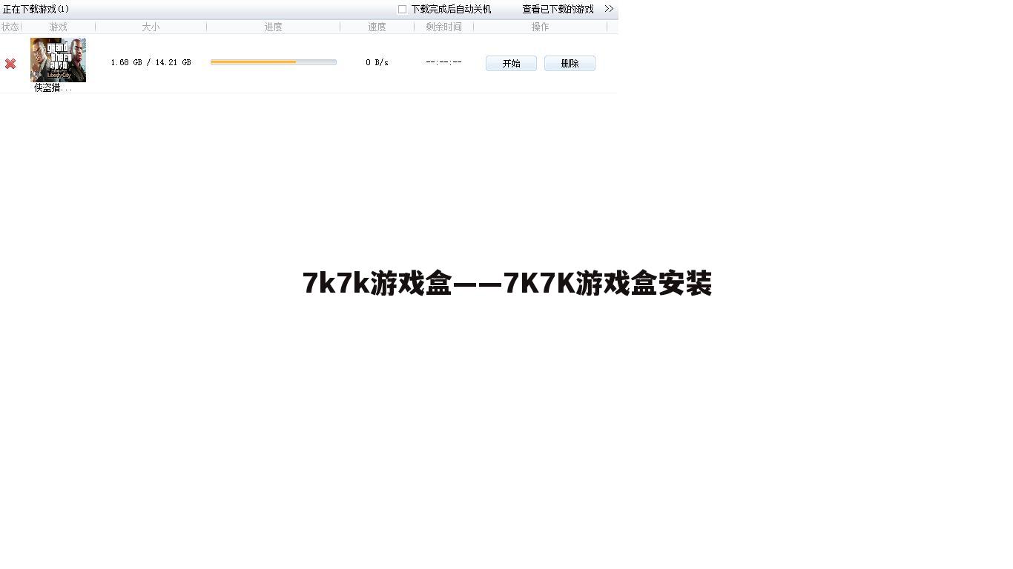Image resolution: width=1013 pixels, height=569 pixels.
Task: Click the 删除 button to remove the download
Action: 570,64
